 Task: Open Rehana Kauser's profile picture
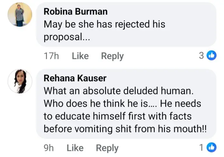pyautogui.click(x=20, y=81)
